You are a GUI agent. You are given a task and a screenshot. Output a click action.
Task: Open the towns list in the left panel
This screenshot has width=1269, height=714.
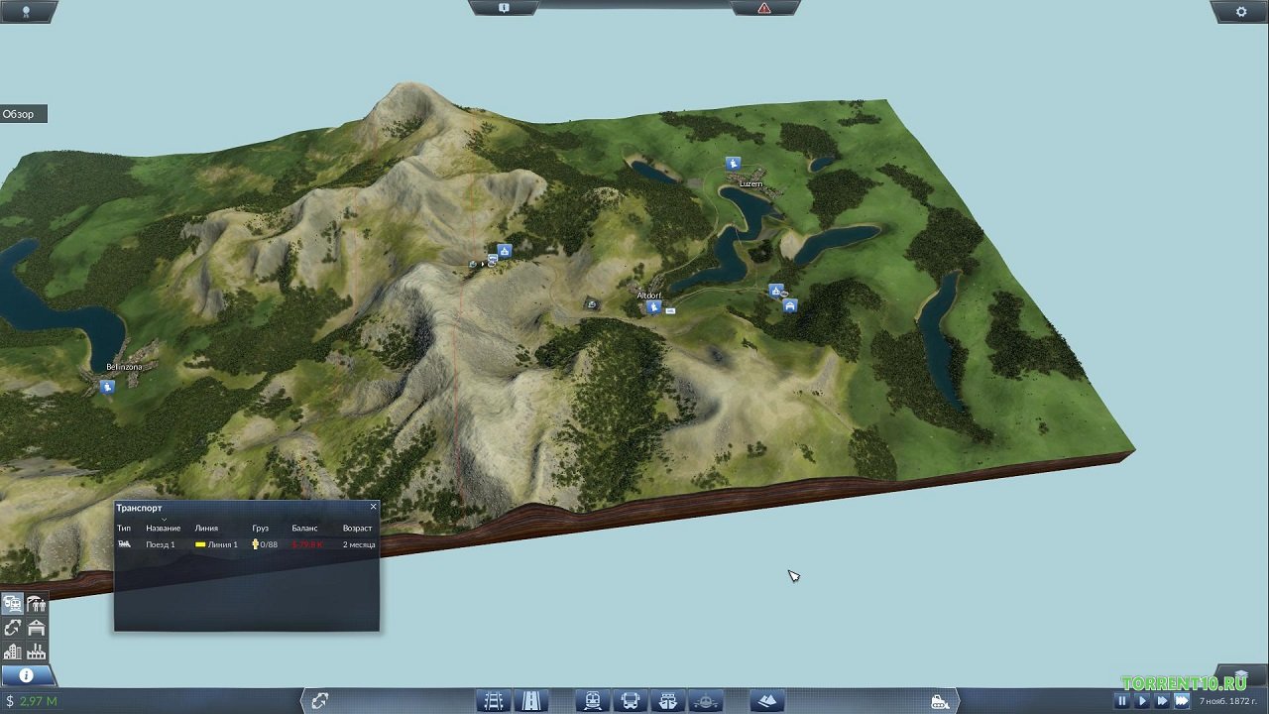12,652
